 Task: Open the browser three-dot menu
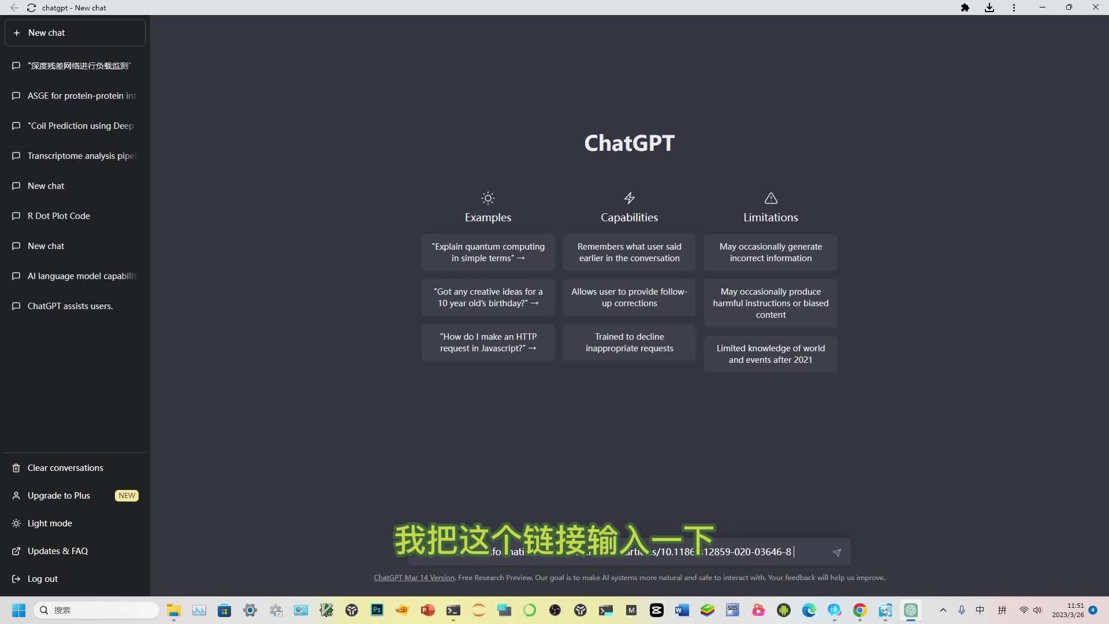pyautogui.click(x=1014, y=8)
